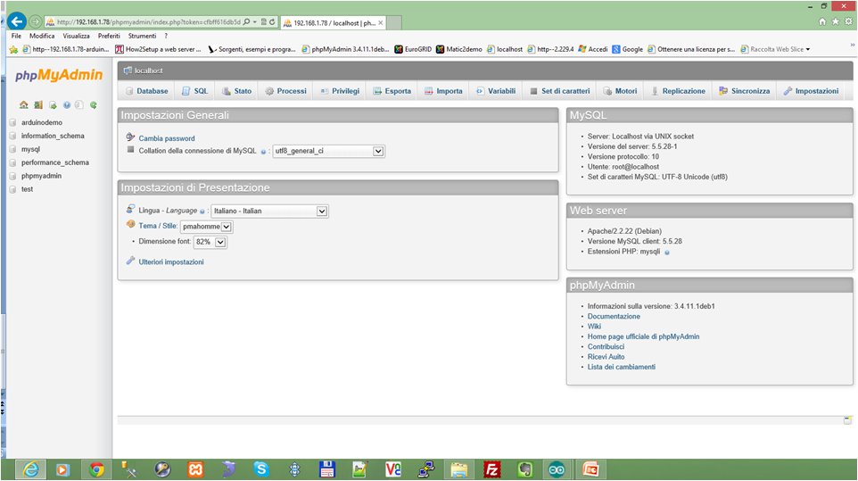Open the Strumenti menu

pyautogui.click(x=143, y=36)
